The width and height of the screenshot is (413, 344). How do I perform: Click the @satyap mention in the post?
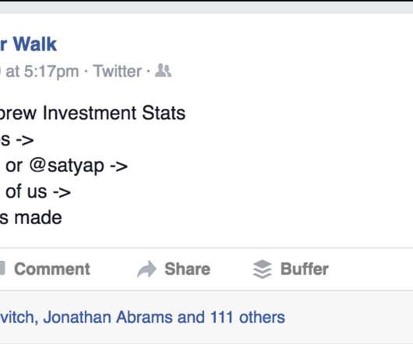(x=67, y=166)
